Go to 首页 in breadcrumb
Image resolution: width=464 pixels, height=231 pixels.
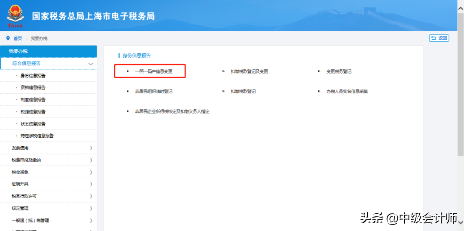tap(18, 39)
